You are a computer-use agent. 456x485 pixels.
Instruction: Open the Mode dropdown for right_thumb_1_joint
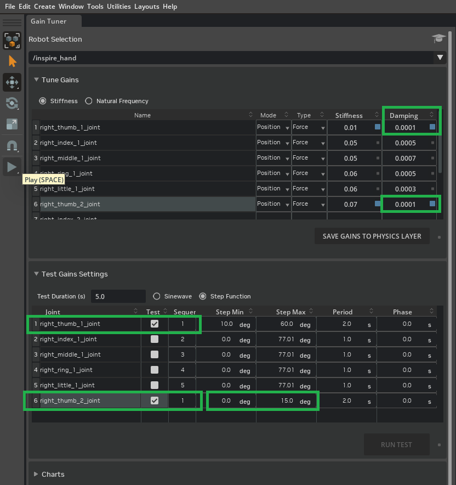pos(273,127)
